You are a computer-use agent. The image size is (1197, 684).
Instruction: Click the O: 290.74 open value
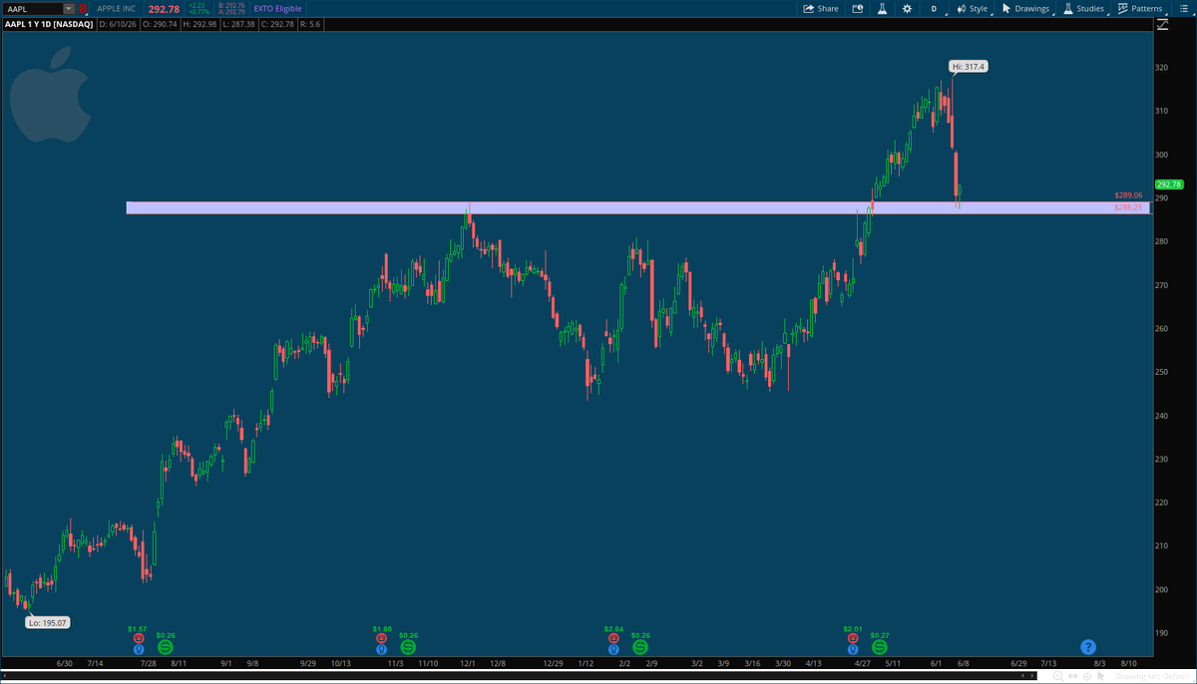(x=160, y=23)
